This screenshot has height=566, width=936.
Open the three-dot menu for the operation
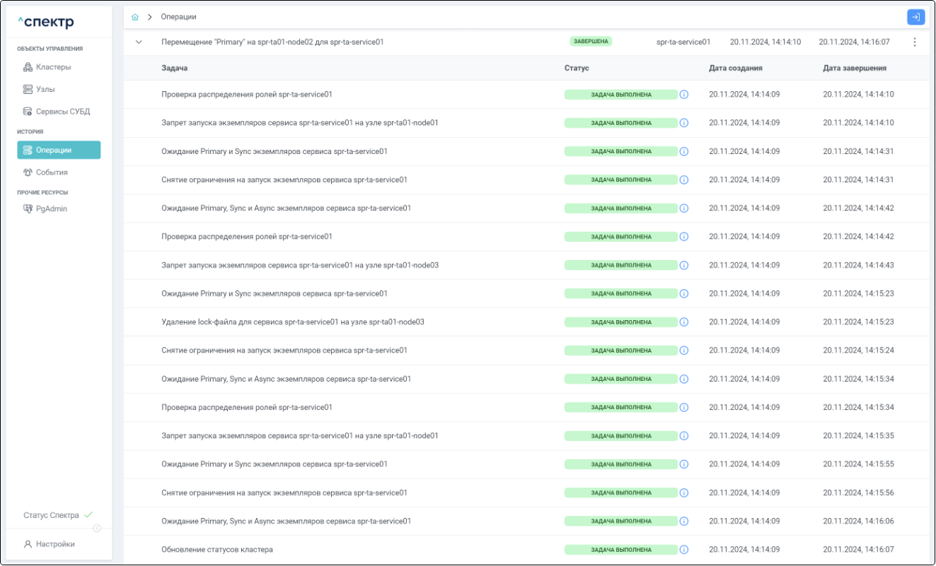(x=914, y=42)
